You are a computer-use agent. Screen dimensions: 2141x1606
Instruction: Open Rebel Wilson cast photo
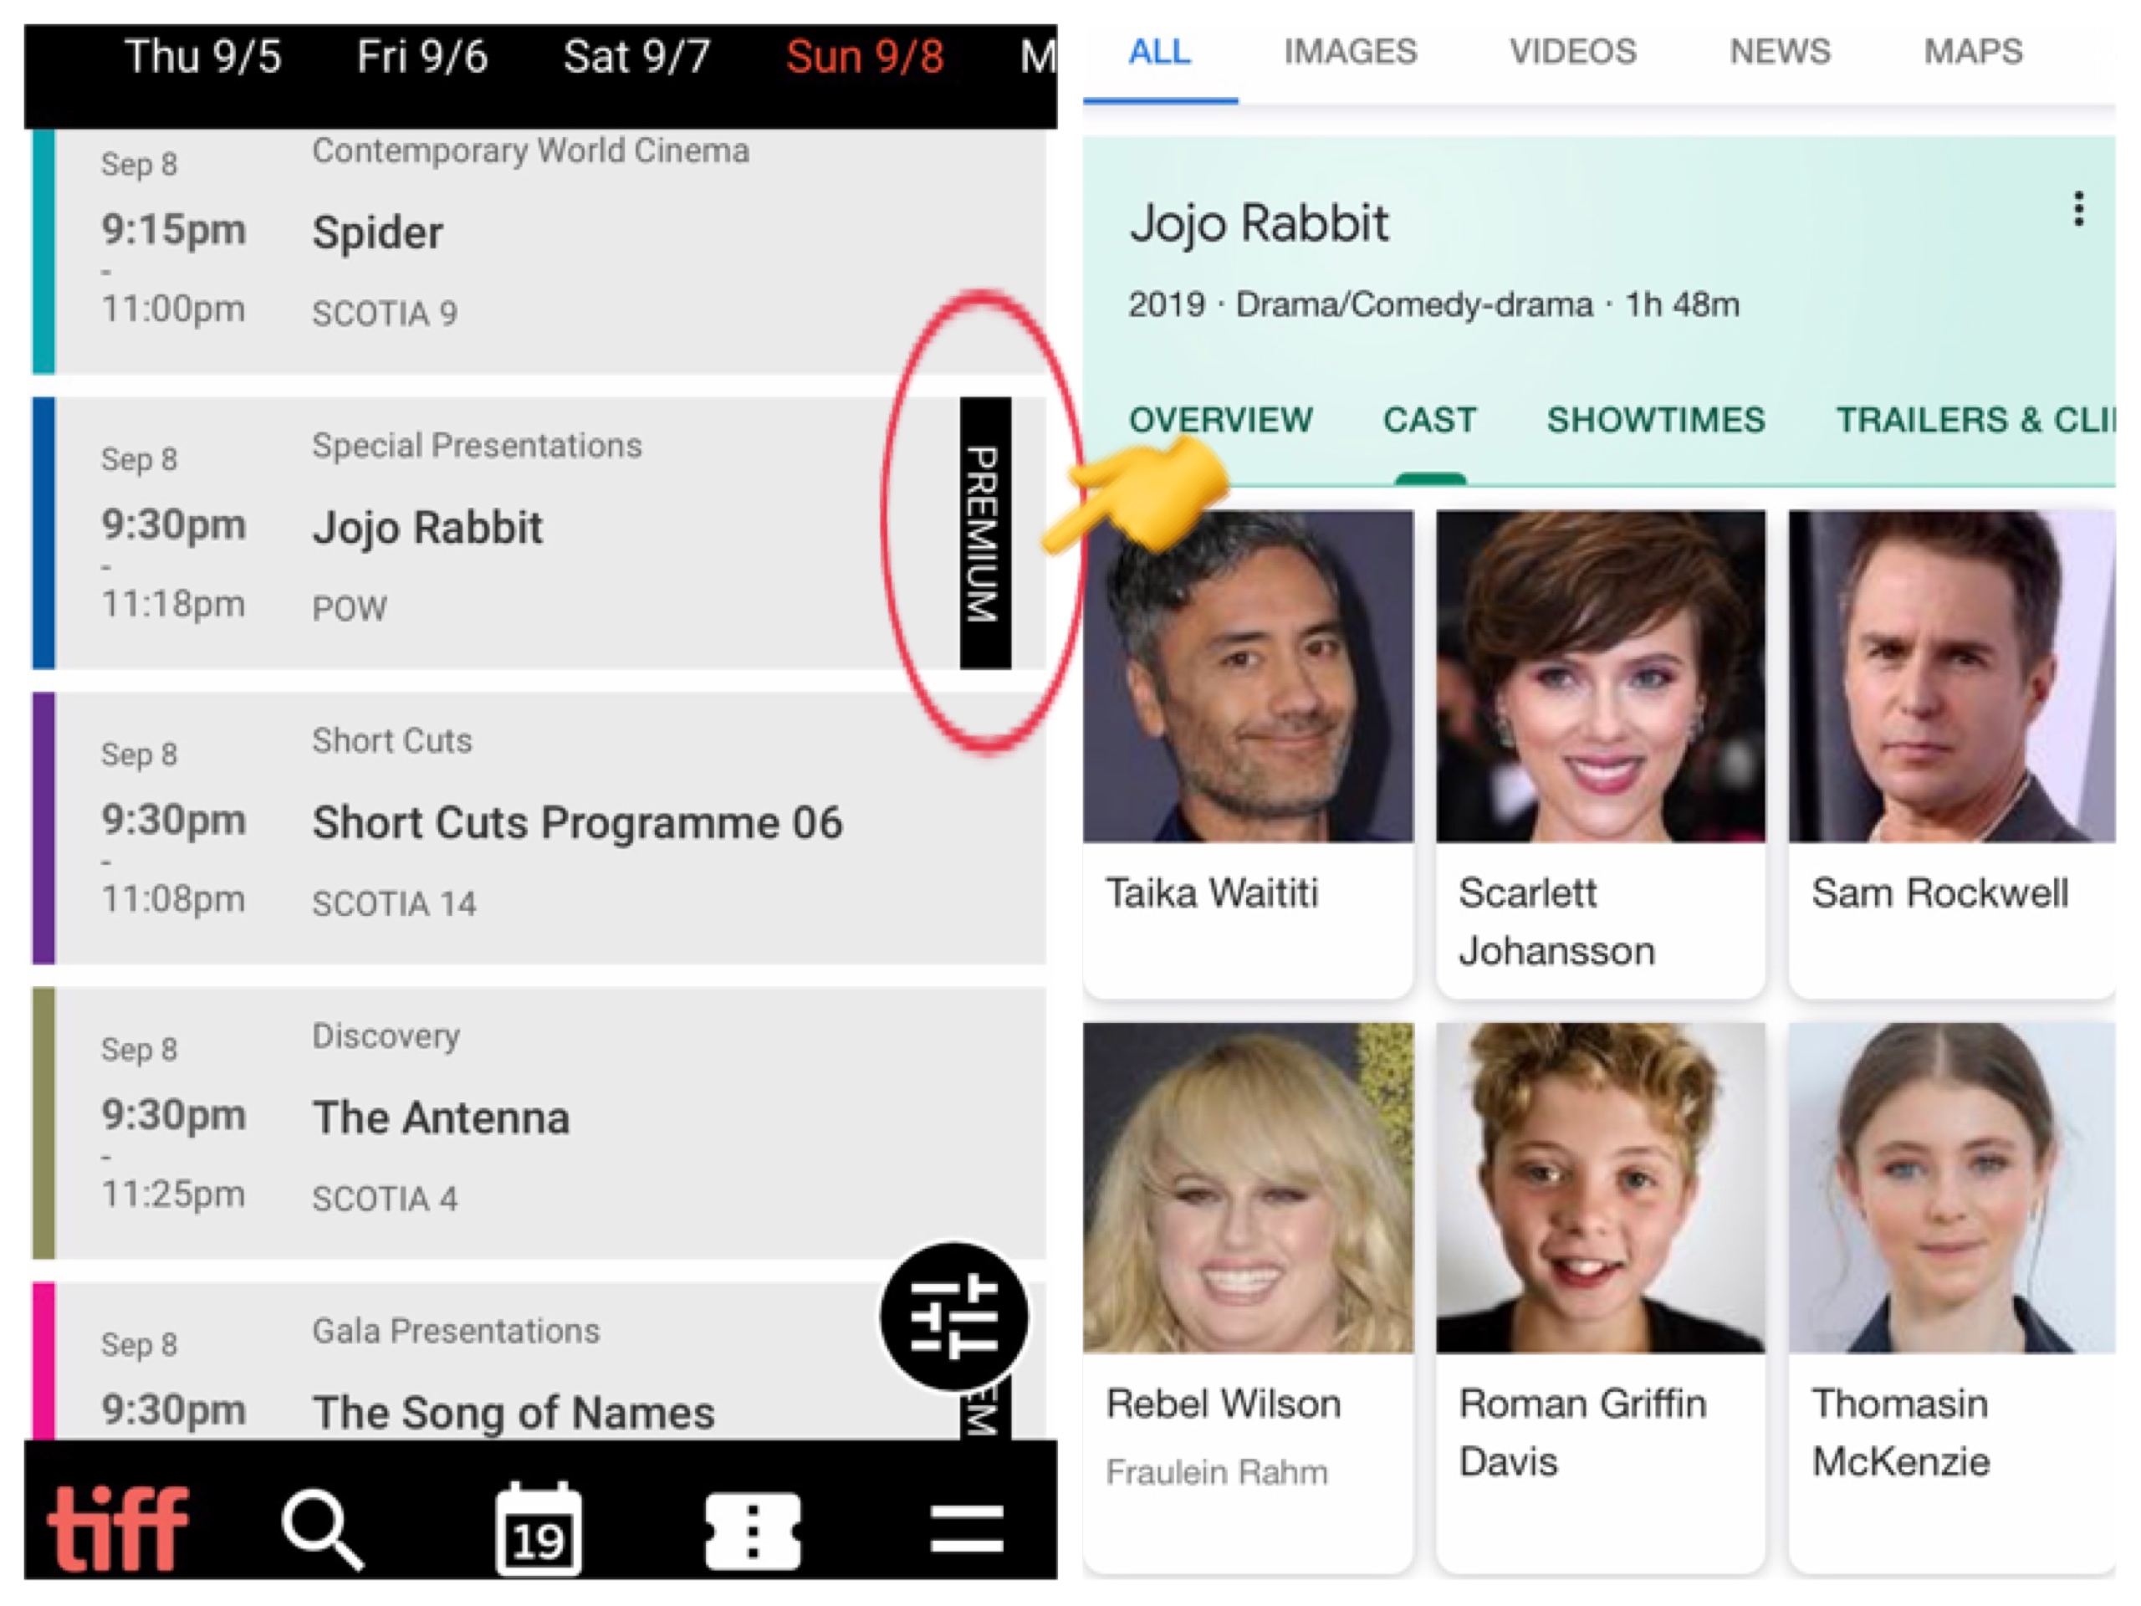1248,1187
